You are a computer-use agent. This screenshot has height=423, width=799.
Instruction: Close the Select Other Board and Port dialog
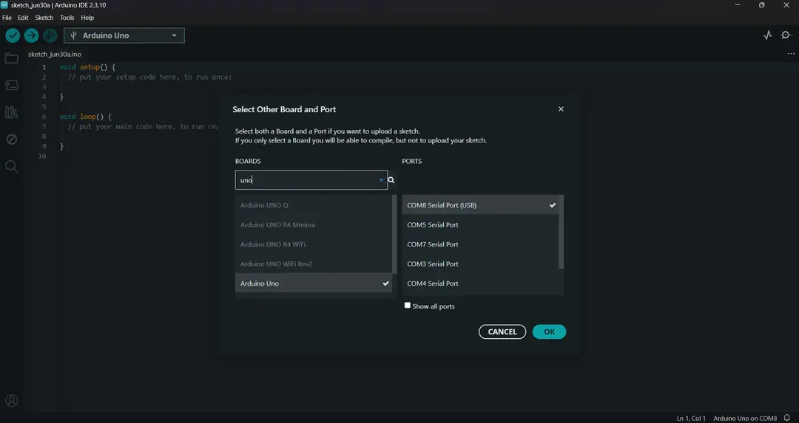coord(561,109)
